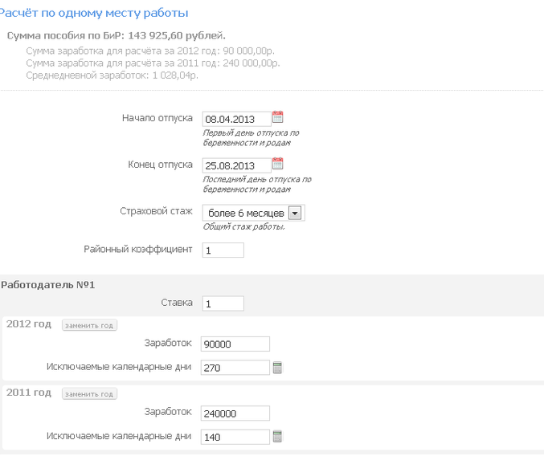Click the Сумма пособия по БиР result text
Image resolution: width=544 pixels, height=456 pixels.
point(116,36)
